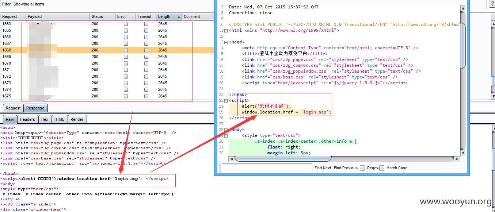This screenshot has width=495, height=212.
Task: Select the HTML view tab
Action: 59,119
